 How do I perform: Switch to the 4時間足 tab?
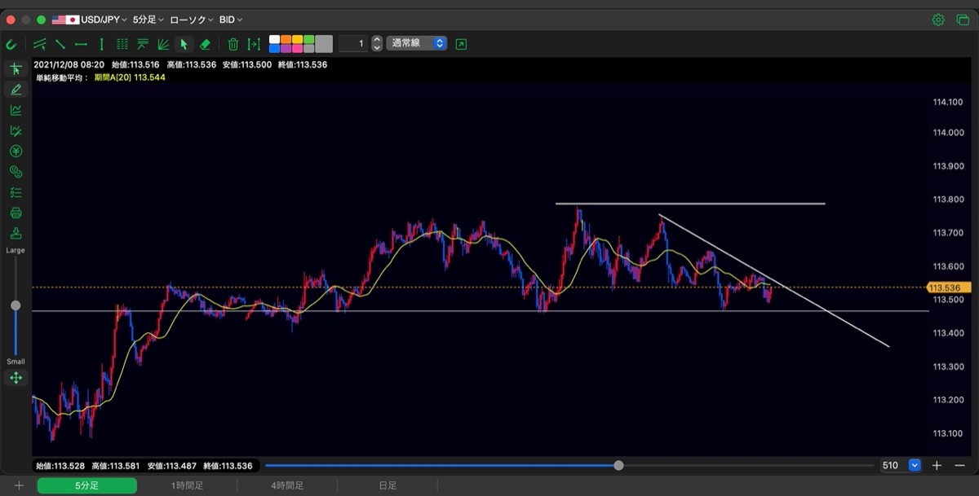click(x=287, y=485)
